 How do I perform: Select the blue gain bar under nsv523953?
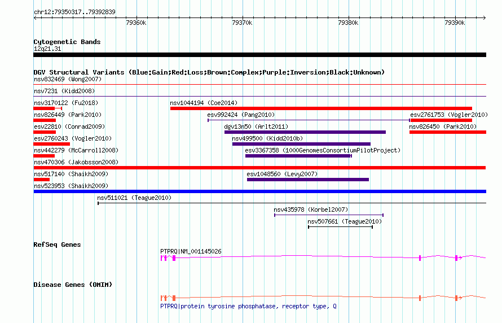pyautogui.click(x=260, y=191)
